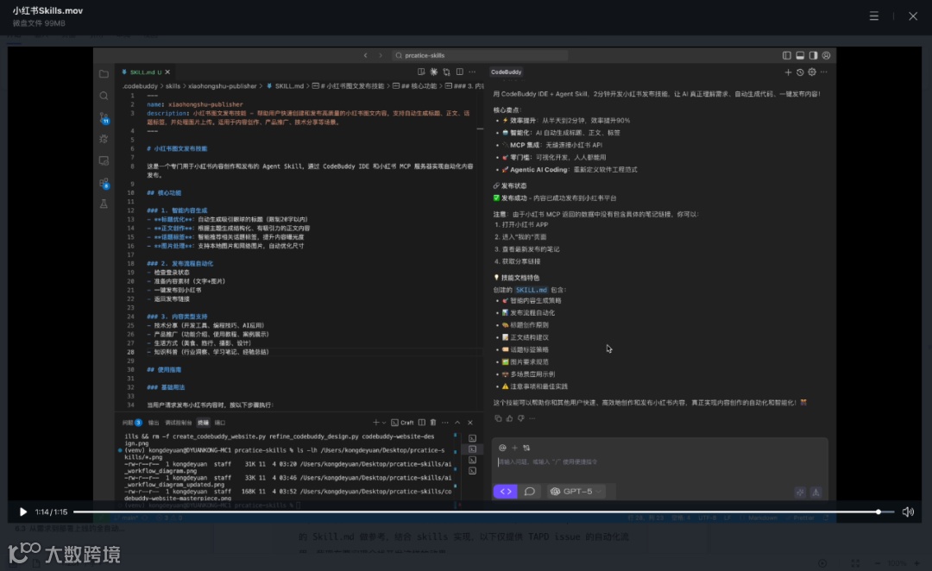Go forward with the editor navigation arrow
This screenshot has width=932, height=571.
[x=381, y=55]
